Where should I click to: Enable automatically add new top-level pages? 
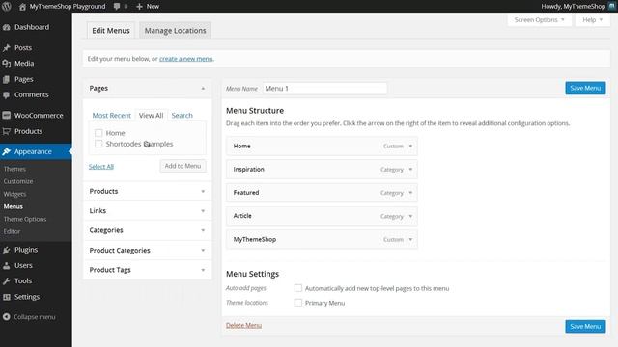point(298,288)
